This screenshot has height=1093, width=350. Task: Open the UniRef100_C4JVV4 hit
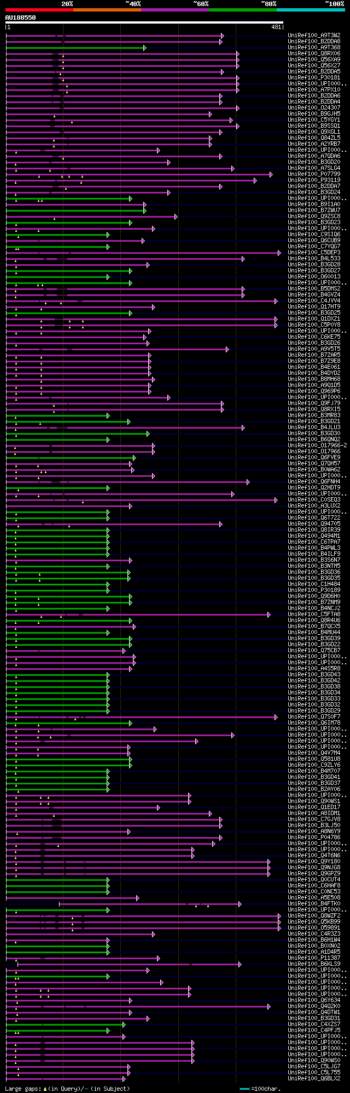click(314, 300)
